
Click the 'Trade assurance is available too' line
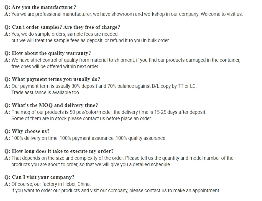click(x=45, y=92)
